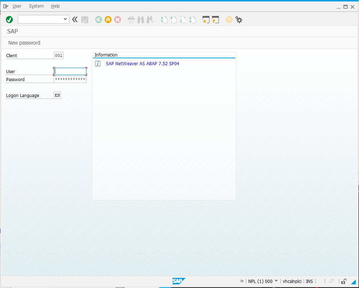Click the Generate Shortcut icon
Screen dimensions: 359x288
click(x=215, y=20)
